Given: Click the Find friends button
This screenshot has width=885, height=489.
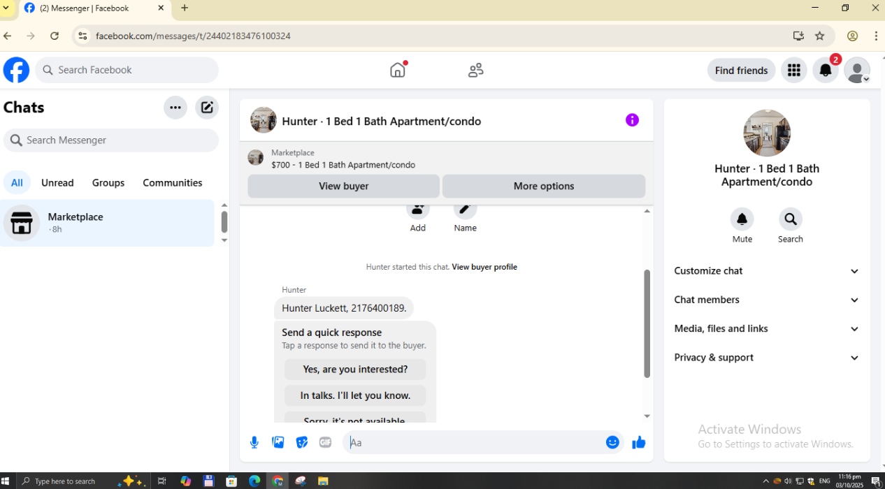Looking at the screenshot, I should pyautogui.click(x=741, y=70).
